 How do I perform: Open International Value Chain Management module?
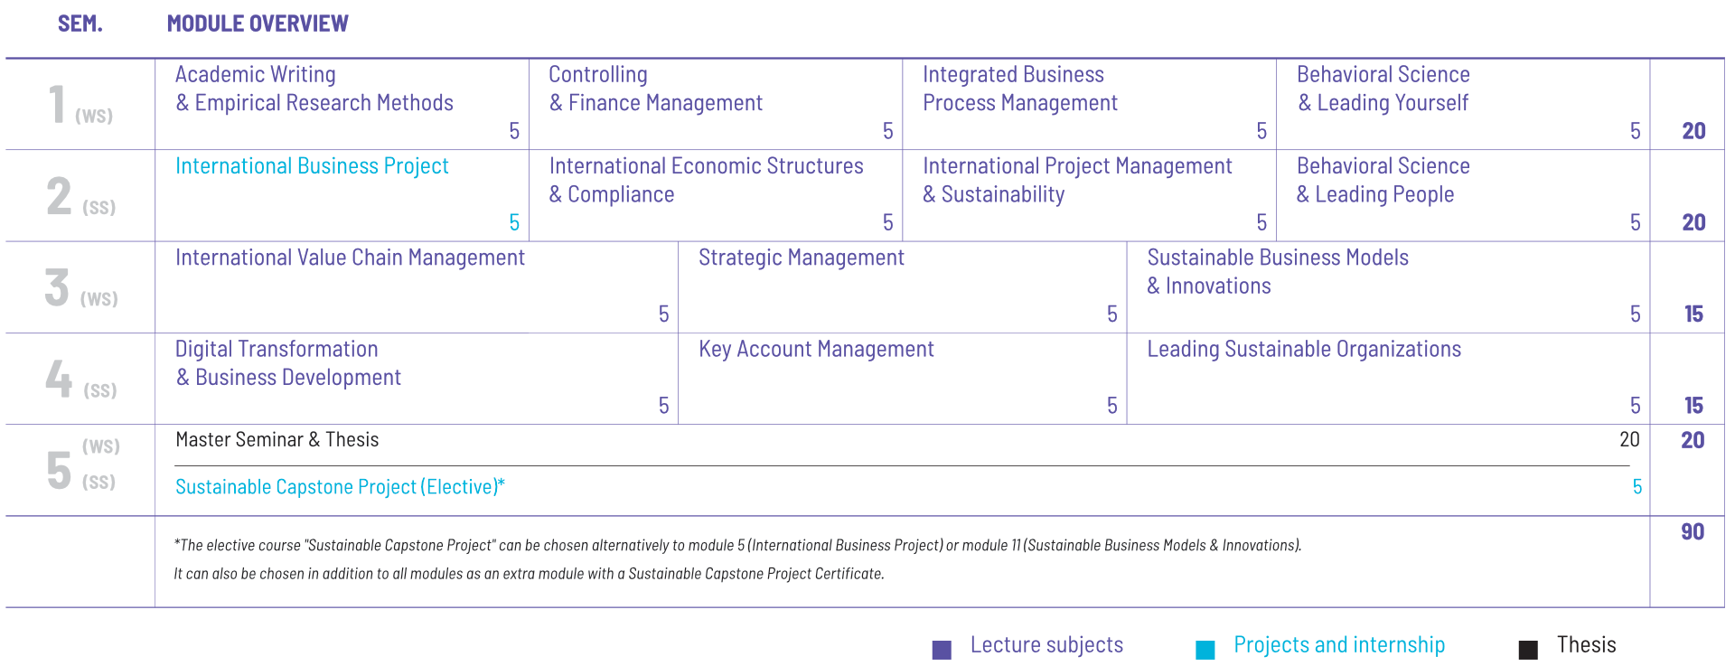pyautogui.click(x=350, y=258)
